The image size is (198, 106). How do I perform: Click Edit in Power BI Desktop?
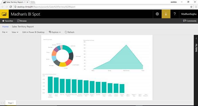[x=34, y=32]
